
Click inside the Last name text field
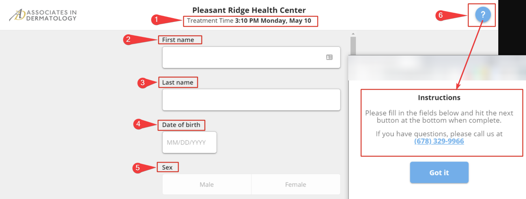[251, 100]
